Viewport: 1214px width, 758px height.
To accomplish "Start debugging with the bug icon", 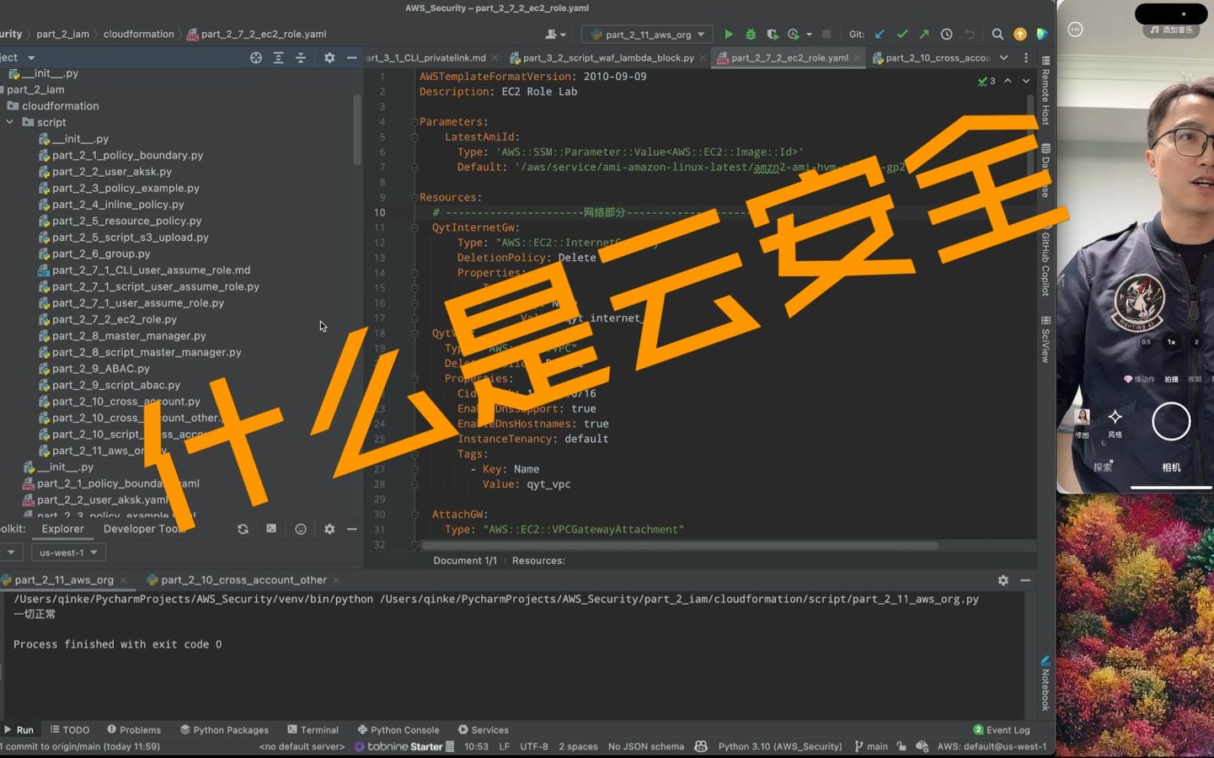I will pyautogui.click(x=751, y=35).
